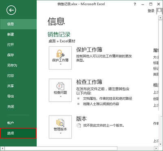
Task: Maximize the Excel window
Action: 151,4
